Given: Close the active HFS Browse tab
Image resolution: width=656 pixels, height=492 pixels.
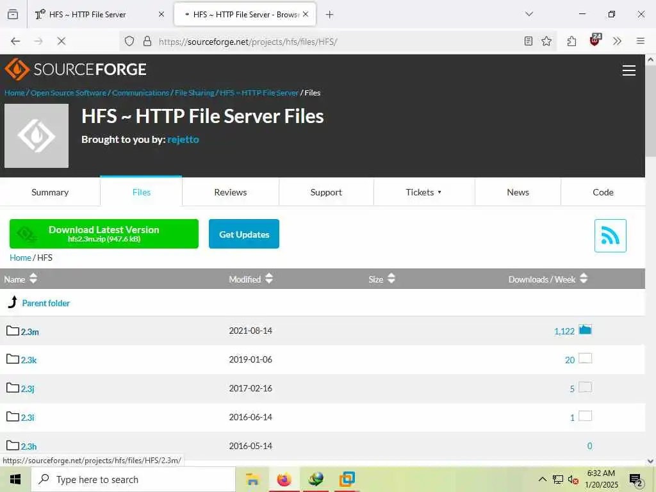Looking at the screenshot, I should [306, 14].
